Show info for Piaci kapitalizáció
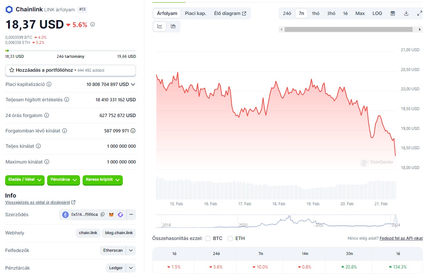Image resolution: width=425 pixels, height=274 pixels. [x=49, y=85]
